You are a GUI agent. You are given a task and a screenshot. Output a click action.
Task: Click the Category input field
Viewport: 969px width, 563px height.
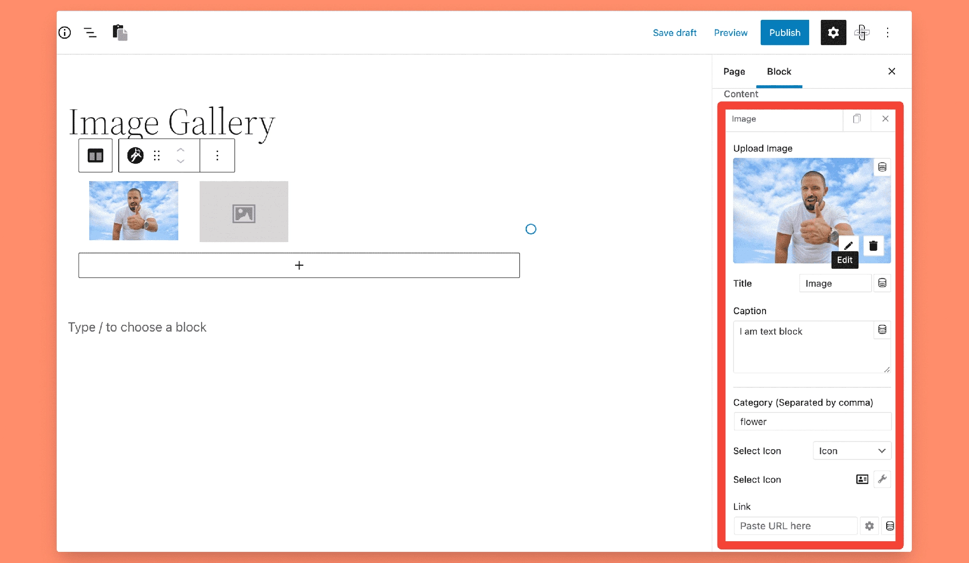pyautogui.click(x=811, y=421)
